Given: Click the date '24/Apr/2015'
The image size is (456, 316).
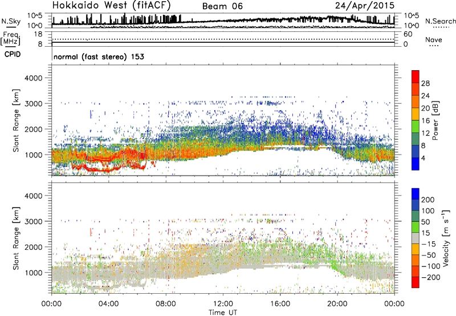Looking at the screenshot, I should point(365,6).
